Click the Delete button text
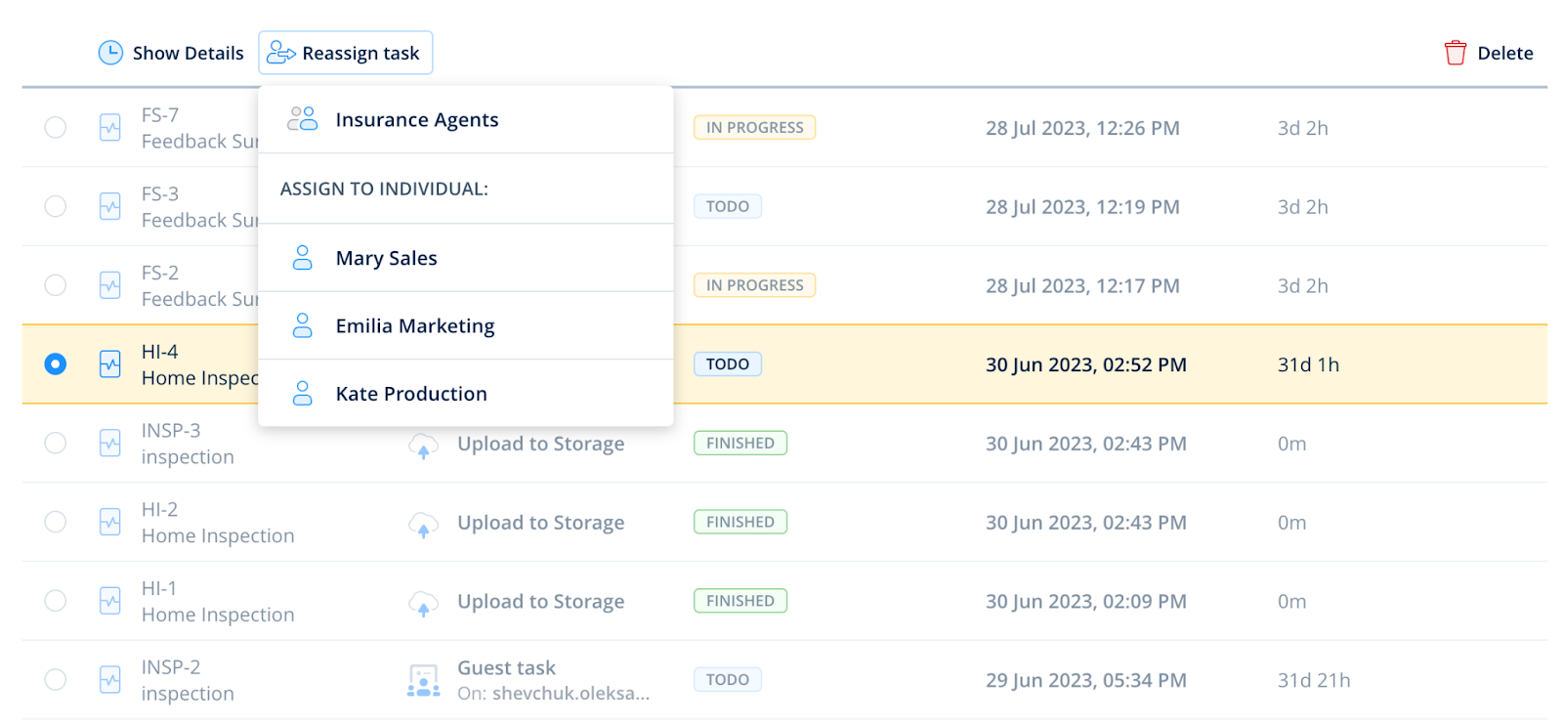The height and width of the screenshot is (724, 1563). (1504, 53)
